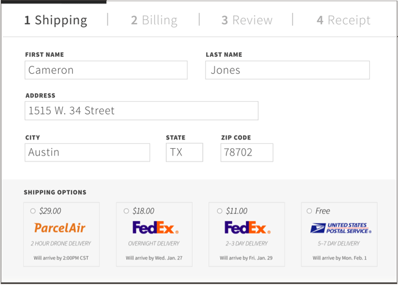Click the United States Postal Service logo
The height and width of the screenshot is (289, 398).
point(341,228)
